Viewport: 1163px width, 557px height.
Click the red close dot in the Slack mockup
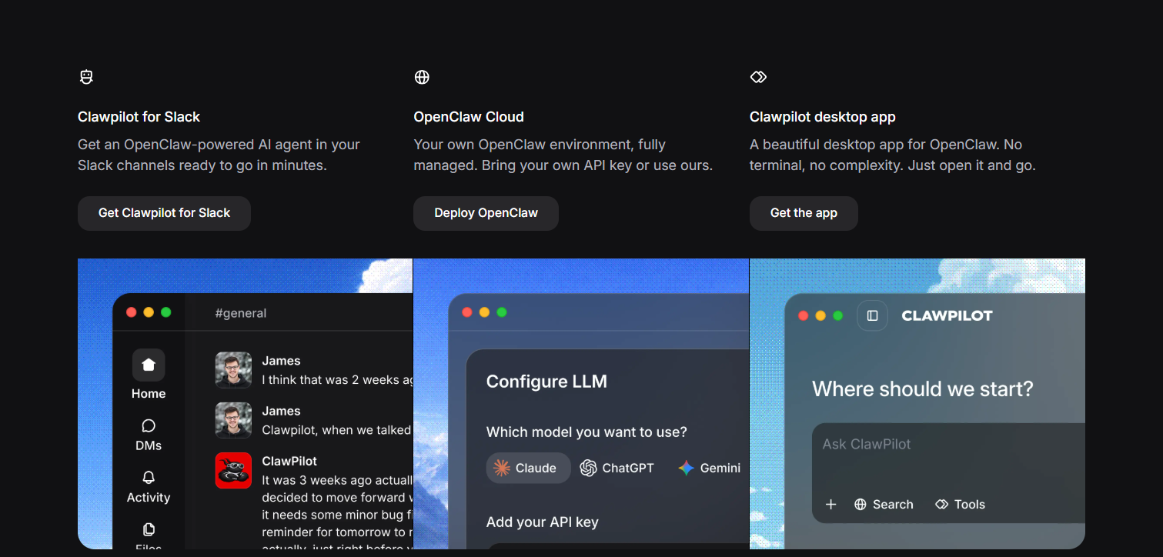(x=131, y=312)
